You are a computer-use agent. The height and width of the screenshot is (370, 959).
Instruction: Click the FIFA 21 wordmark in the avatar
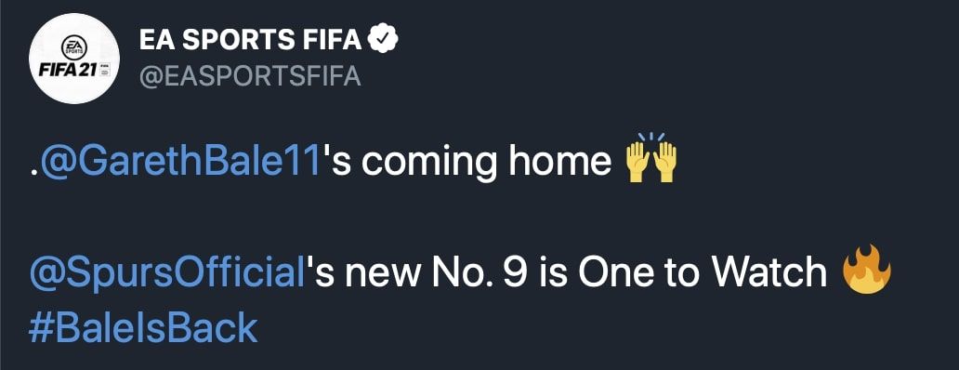[x=67, y=70]
